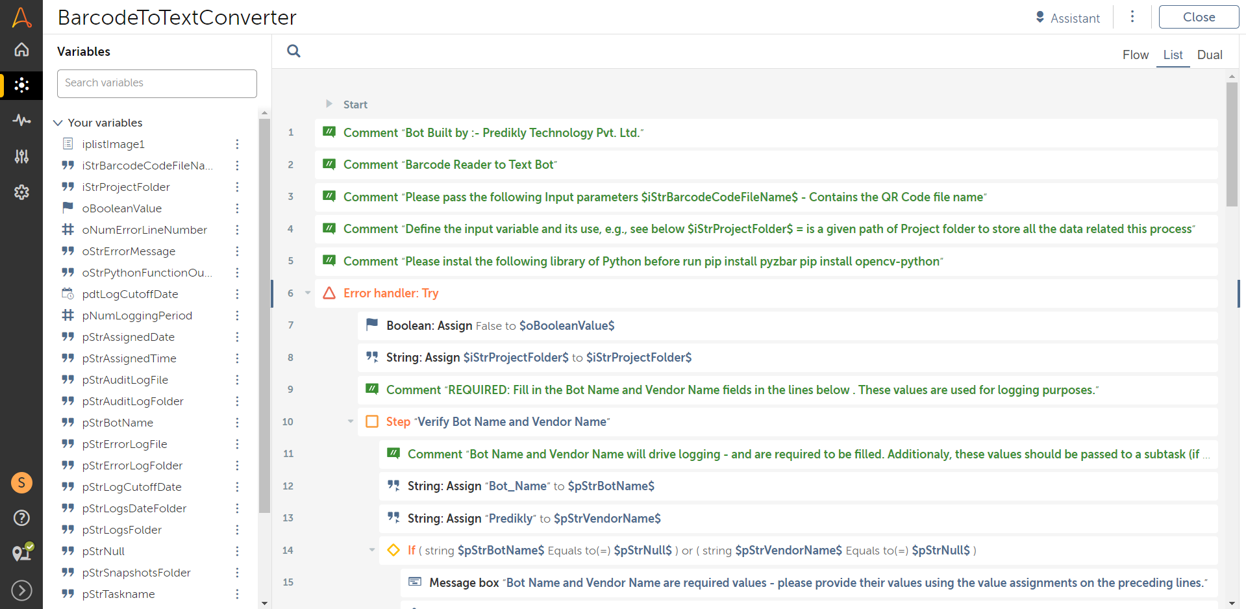Open the three-dot menu next to Assistant

click(x=1132, y=17)
